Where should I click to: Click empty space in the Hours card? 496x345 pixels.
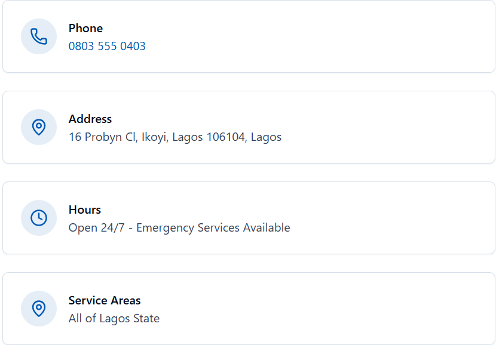(x=379, y=218)
